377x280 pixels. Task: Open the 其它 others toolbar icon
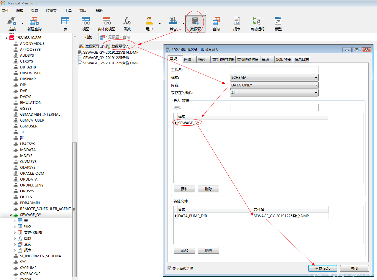click(173, 24)
